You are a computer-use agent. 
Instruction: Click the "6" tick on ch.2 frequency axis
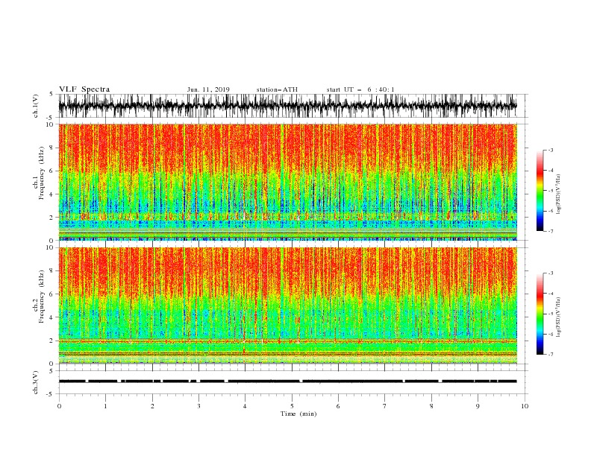pos(51,294)
